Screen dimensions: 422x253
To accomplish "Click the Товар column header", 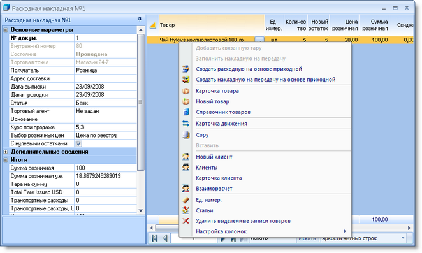I will click(x=212, y=25).
